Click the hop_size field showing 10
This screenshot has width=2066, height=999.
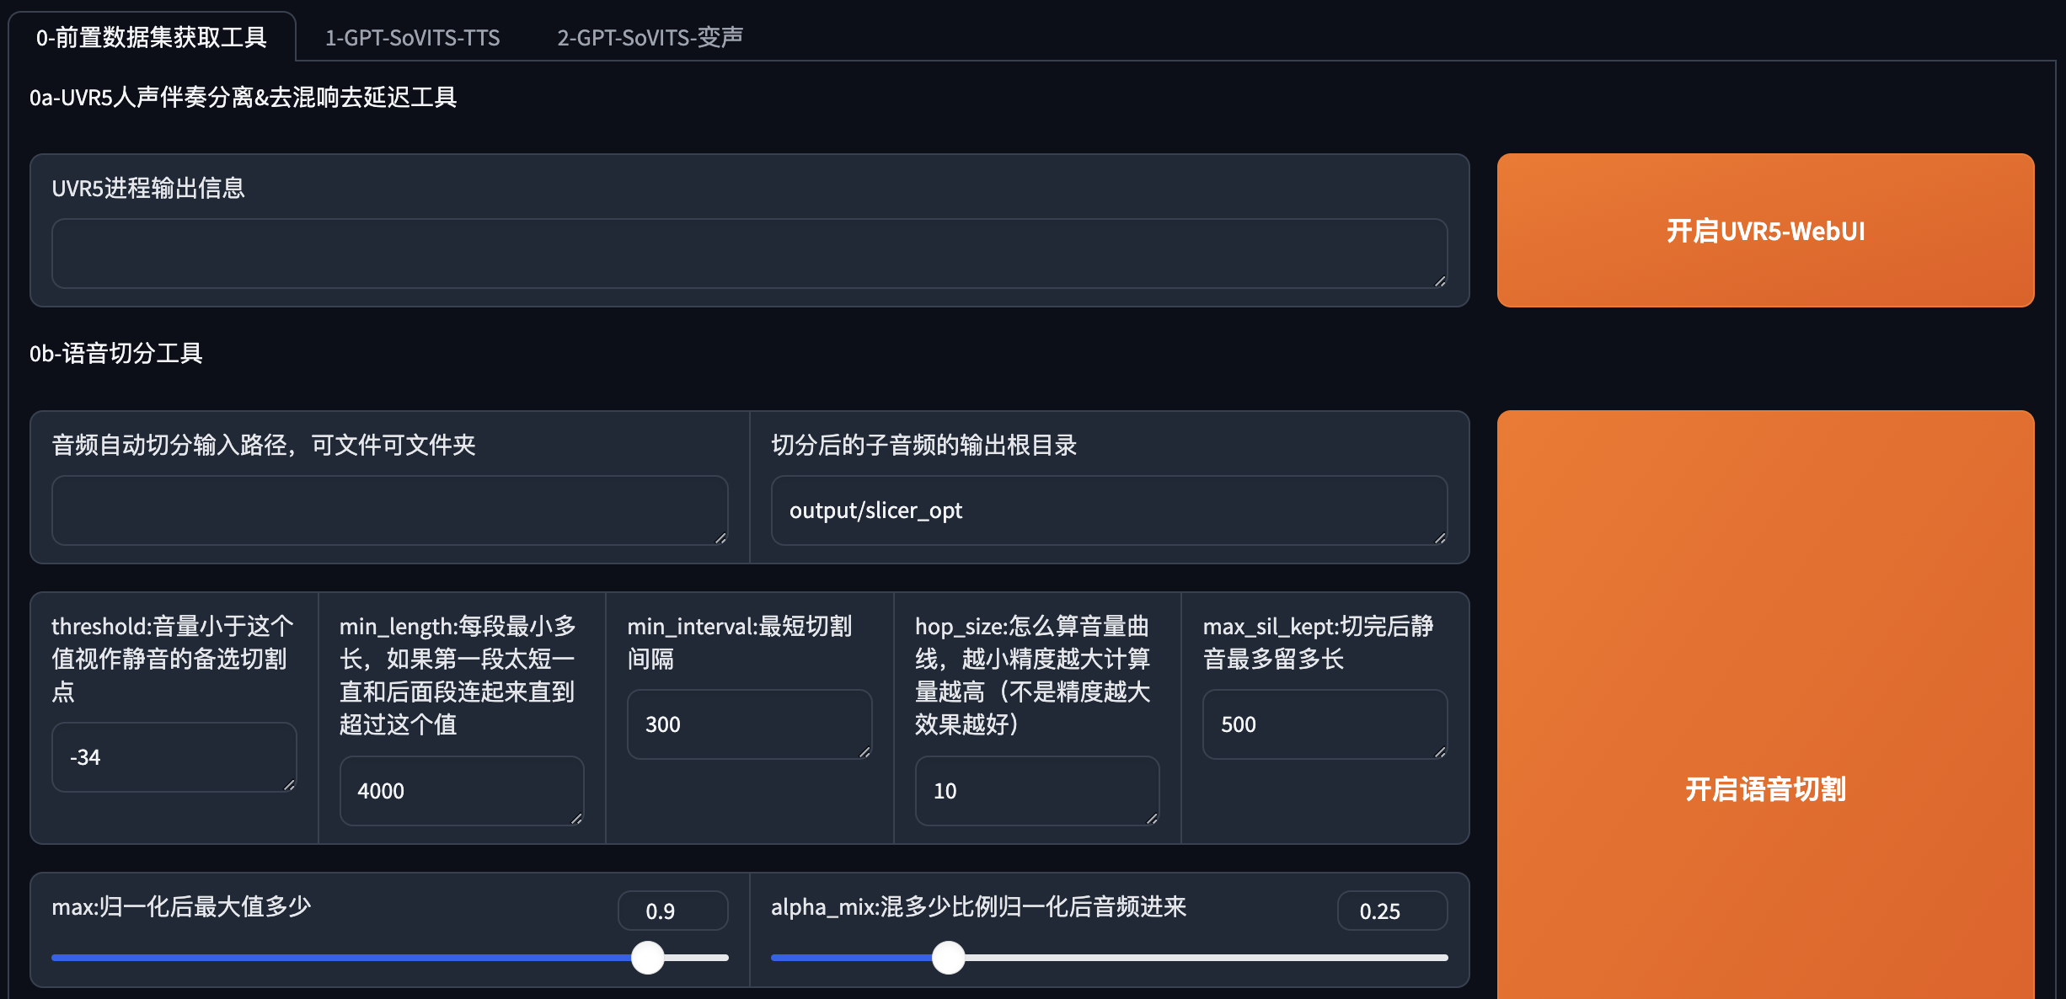(x=1036, y=791)
